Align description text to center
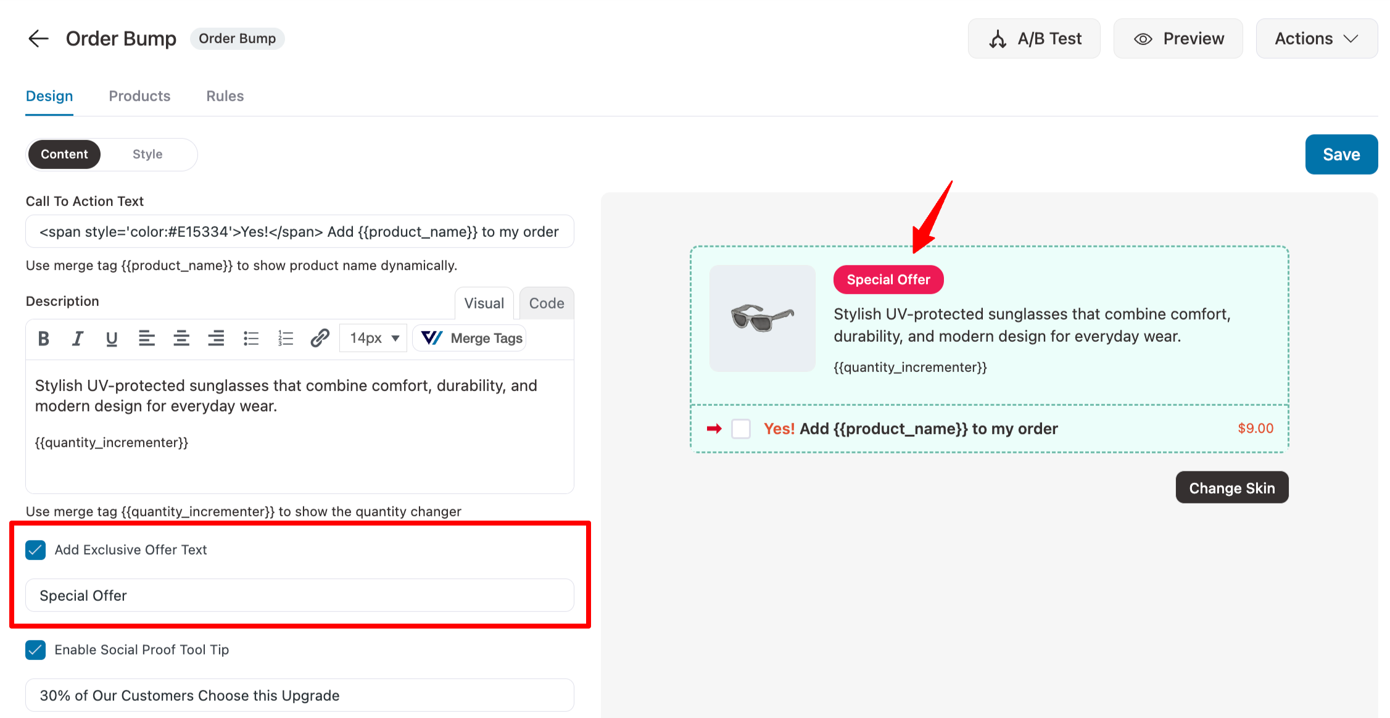This screenshot has height=718, width=1390. click(x=181, y=338)
